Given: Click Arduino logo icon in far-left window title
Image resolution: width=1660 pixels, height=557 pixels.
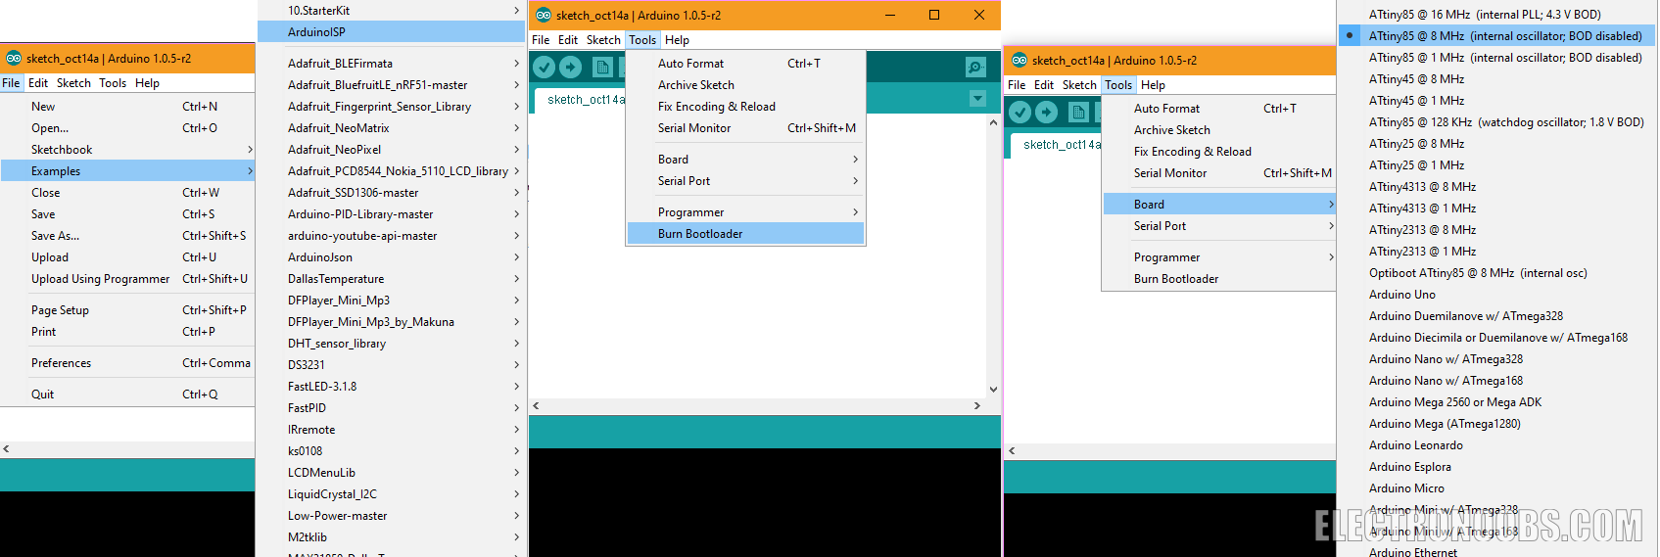Looking at the screenshot, I should pyautogui.click(x=14, y=58).
